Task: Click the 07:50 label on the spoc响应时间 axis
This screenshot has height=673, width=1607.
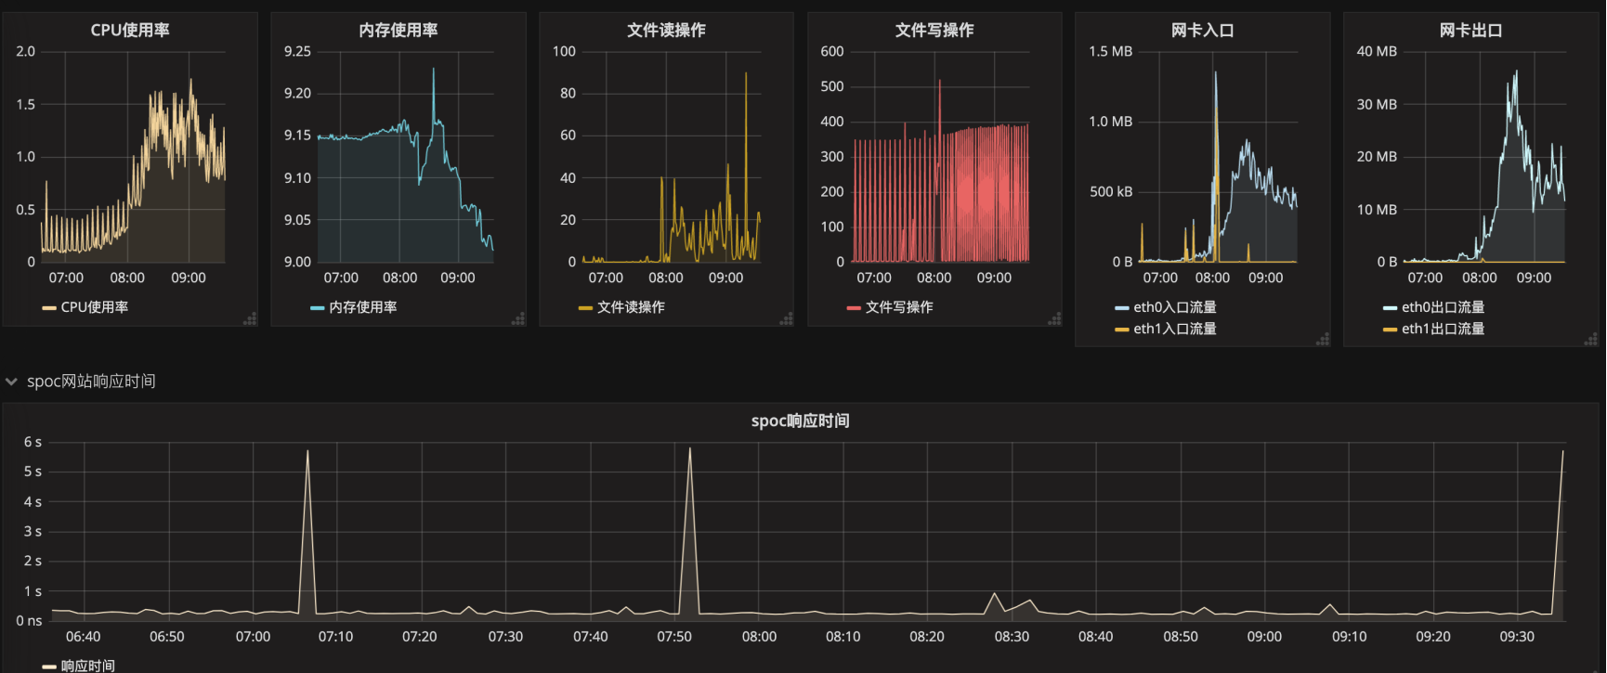Action: (674, 636)
